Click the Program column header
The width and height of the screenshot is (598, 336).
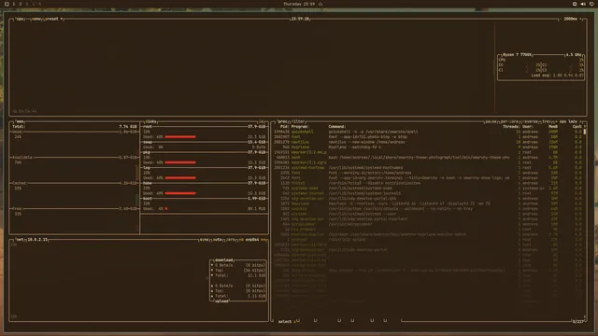pos(300,127)
